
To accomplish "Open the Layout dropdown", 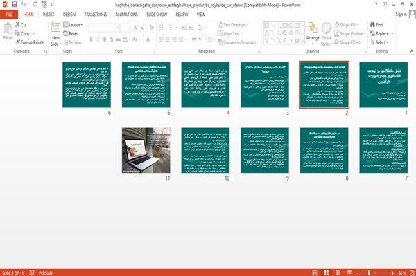I will click(73, 25).
